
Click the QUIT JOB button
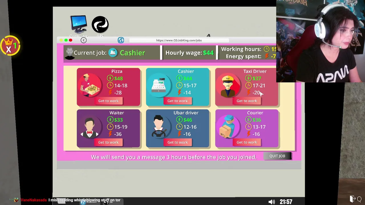(277, 156)
